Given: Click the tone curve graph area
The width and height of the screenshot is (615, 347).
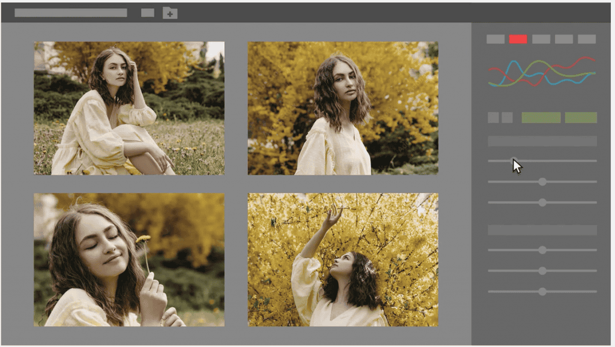Looking at the screenshot, I should [542, 72].
